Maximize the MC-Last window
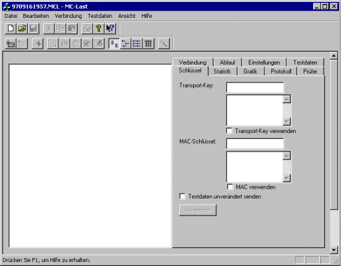 coord(324,7)
